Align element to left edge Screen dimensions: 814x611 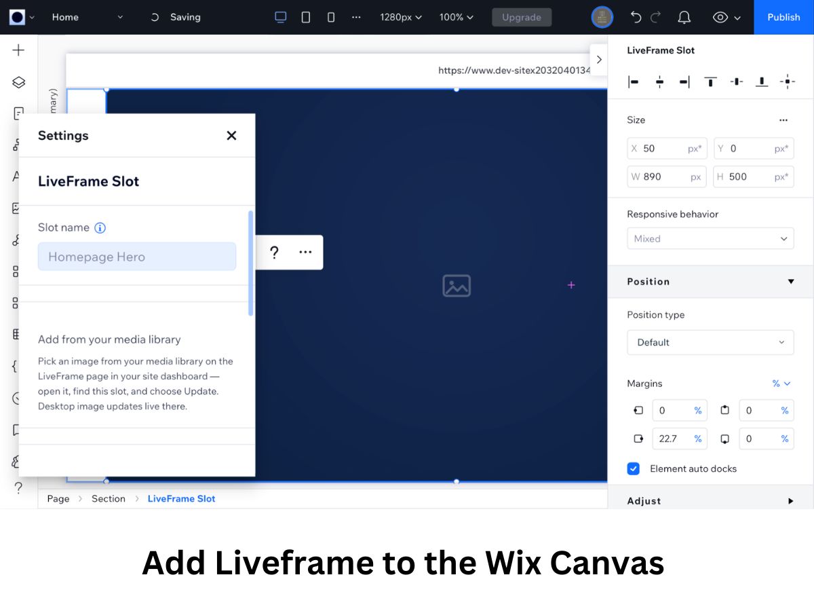click(634, 82)
